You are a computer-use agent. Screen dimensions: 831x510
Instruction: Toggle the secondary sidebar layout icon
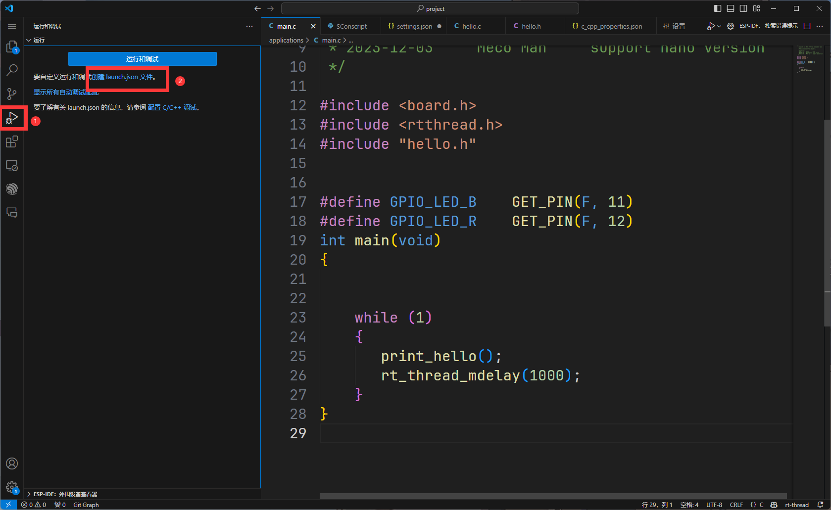pos(743,8)
